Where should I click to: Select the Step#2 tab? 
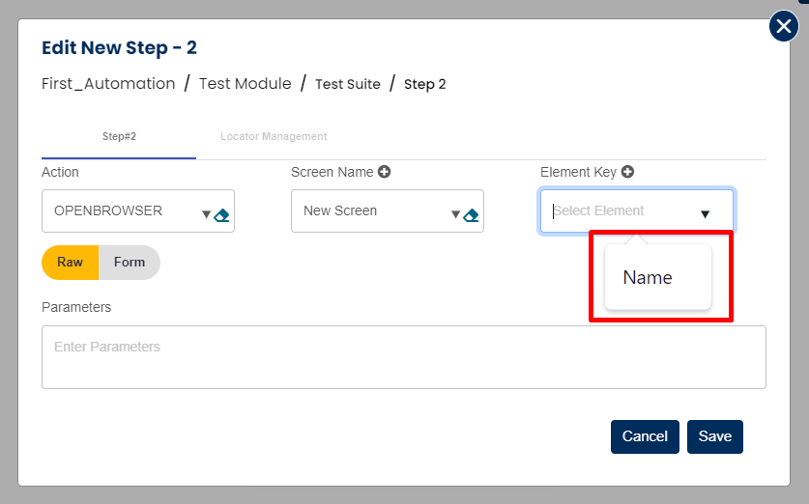click(x=119, y=136)
